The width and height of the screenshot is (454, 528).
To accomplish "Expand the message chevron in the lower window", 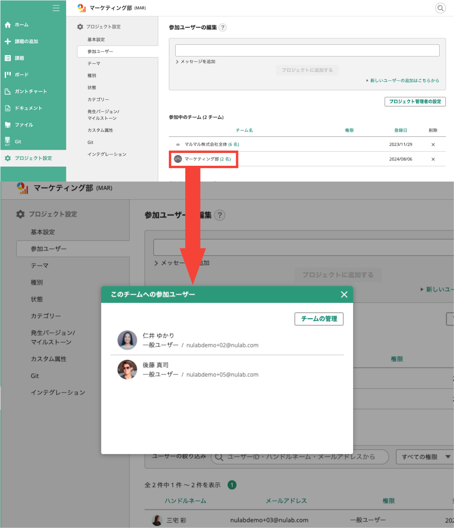I will click(x=156, y=263).
